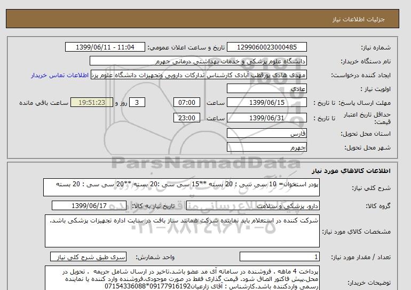Click goods group field دارو، پزشکی و سلامت
Image resolution: width=411 pixels, height=290 pixels.
tap(253, 206)
